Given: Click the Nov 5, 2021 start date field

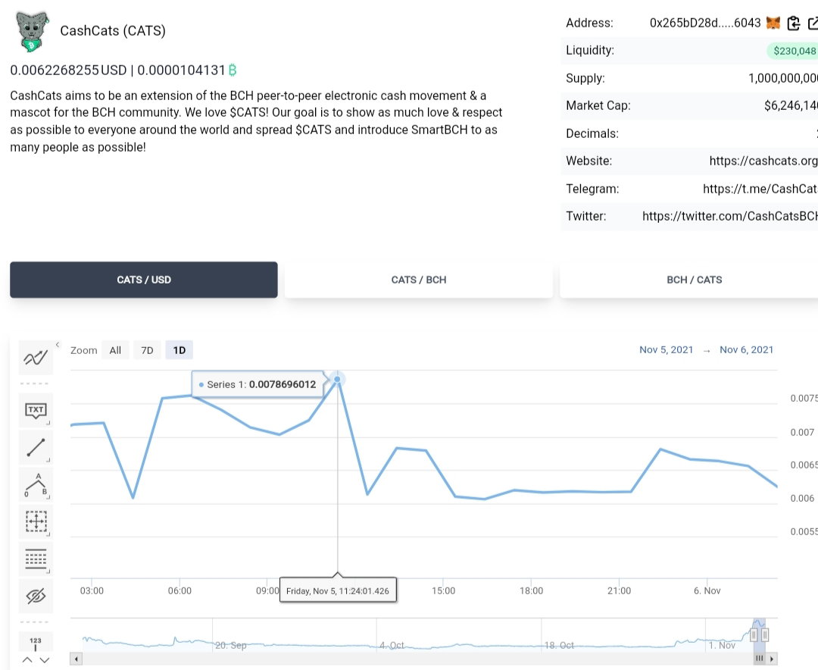Looking at the screenshot, I should tap(667, 350).
